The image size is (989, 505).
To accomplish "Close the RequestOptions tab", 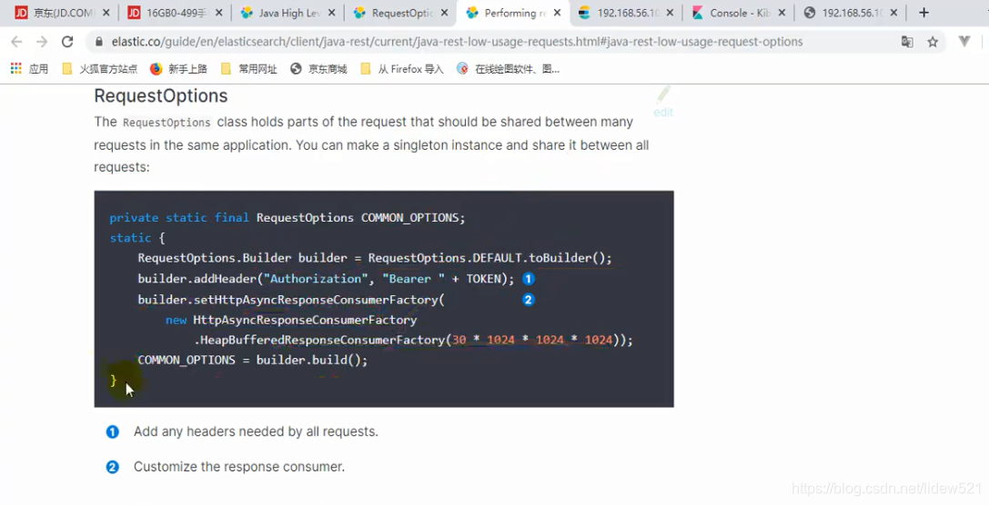I will 445,13.
